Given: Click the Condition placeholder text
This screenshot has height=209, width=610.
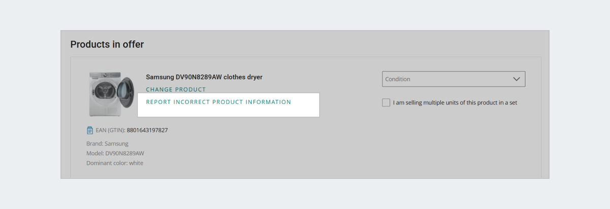Looking at the screenshot, I should [x=398, y=79].
